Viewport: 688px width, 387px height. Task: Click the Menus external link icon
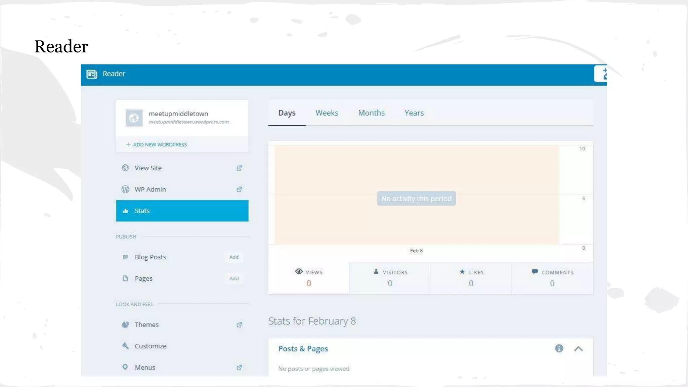(x=239, y=368)
